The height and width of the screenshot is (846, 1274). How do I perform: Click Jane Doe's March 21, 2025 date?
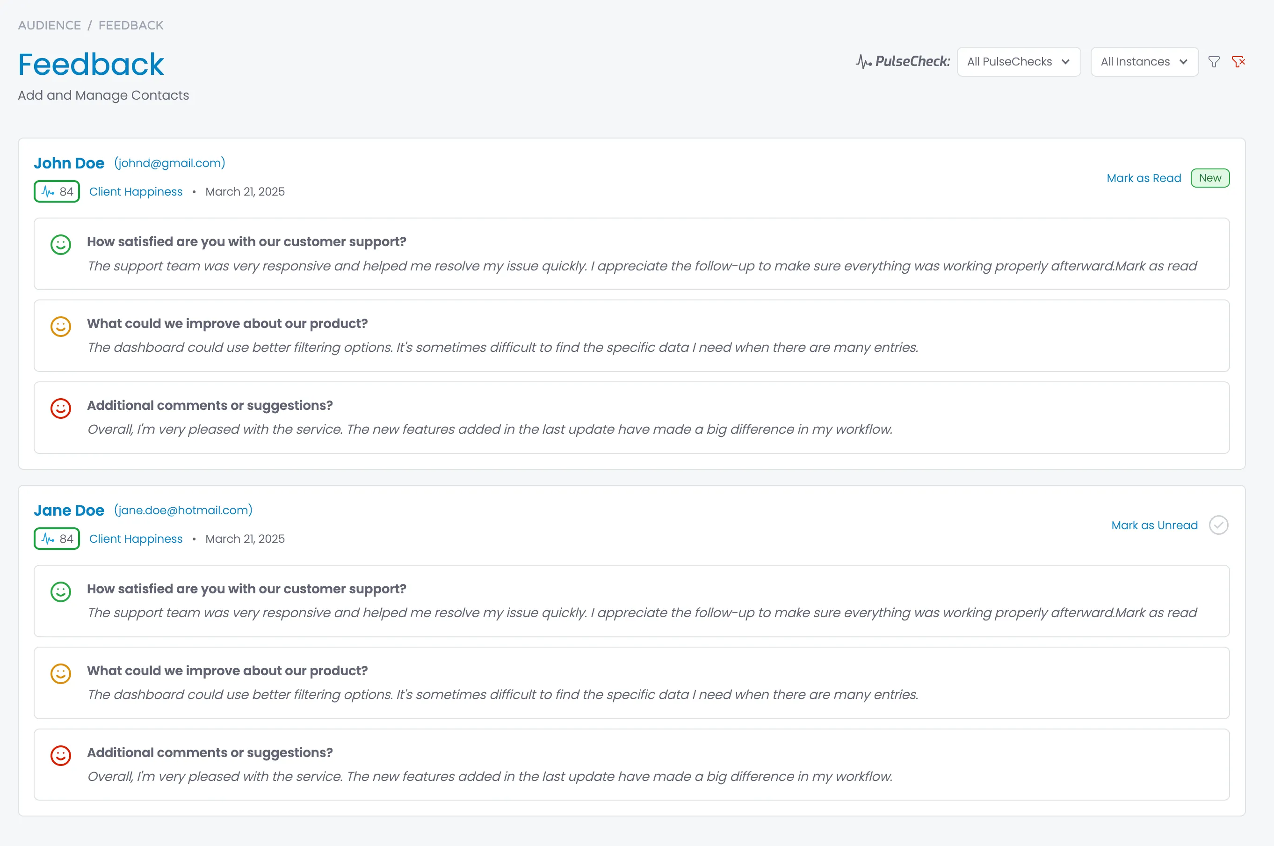click(x=246, y=539)
